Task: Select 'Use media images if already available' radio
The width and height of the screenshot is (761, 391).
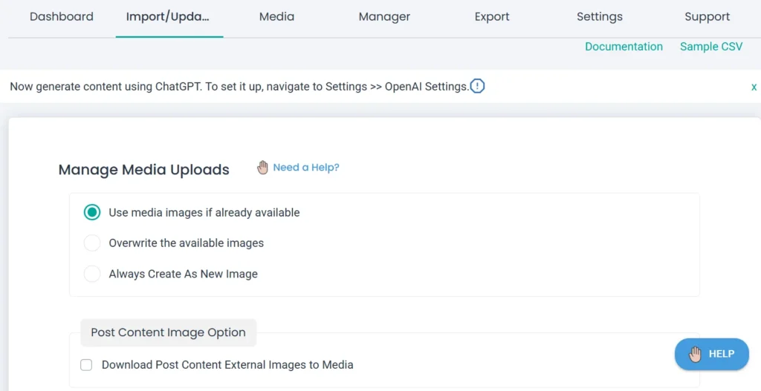Action: point(92,212)
